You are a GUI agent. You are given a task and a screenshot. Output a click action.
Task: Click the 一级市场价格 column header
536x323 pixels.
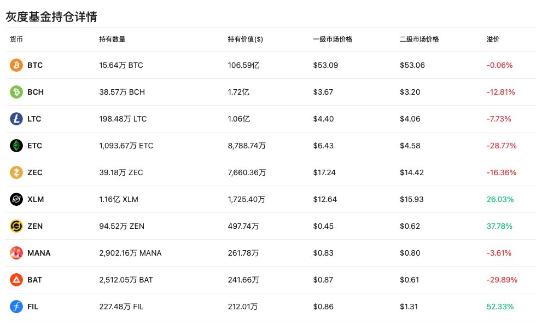point(333,39)
